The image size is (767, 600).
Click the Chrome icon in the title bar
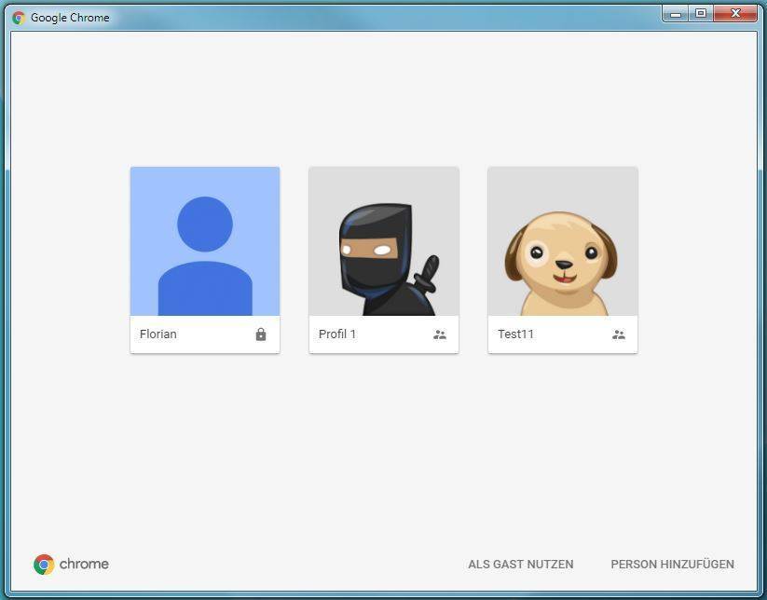pos(19,18)
